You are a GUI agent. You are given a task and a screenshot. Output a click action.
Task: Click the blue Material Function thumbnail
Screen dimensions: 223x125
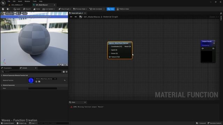(31, 80)
